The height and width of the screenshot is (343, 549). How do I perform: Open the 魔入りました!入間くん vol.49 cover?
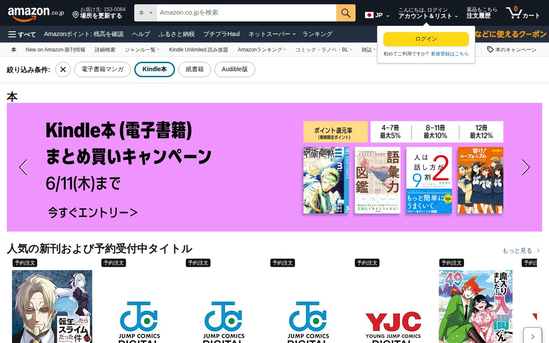pyautogui.click(x=476, y=307)
